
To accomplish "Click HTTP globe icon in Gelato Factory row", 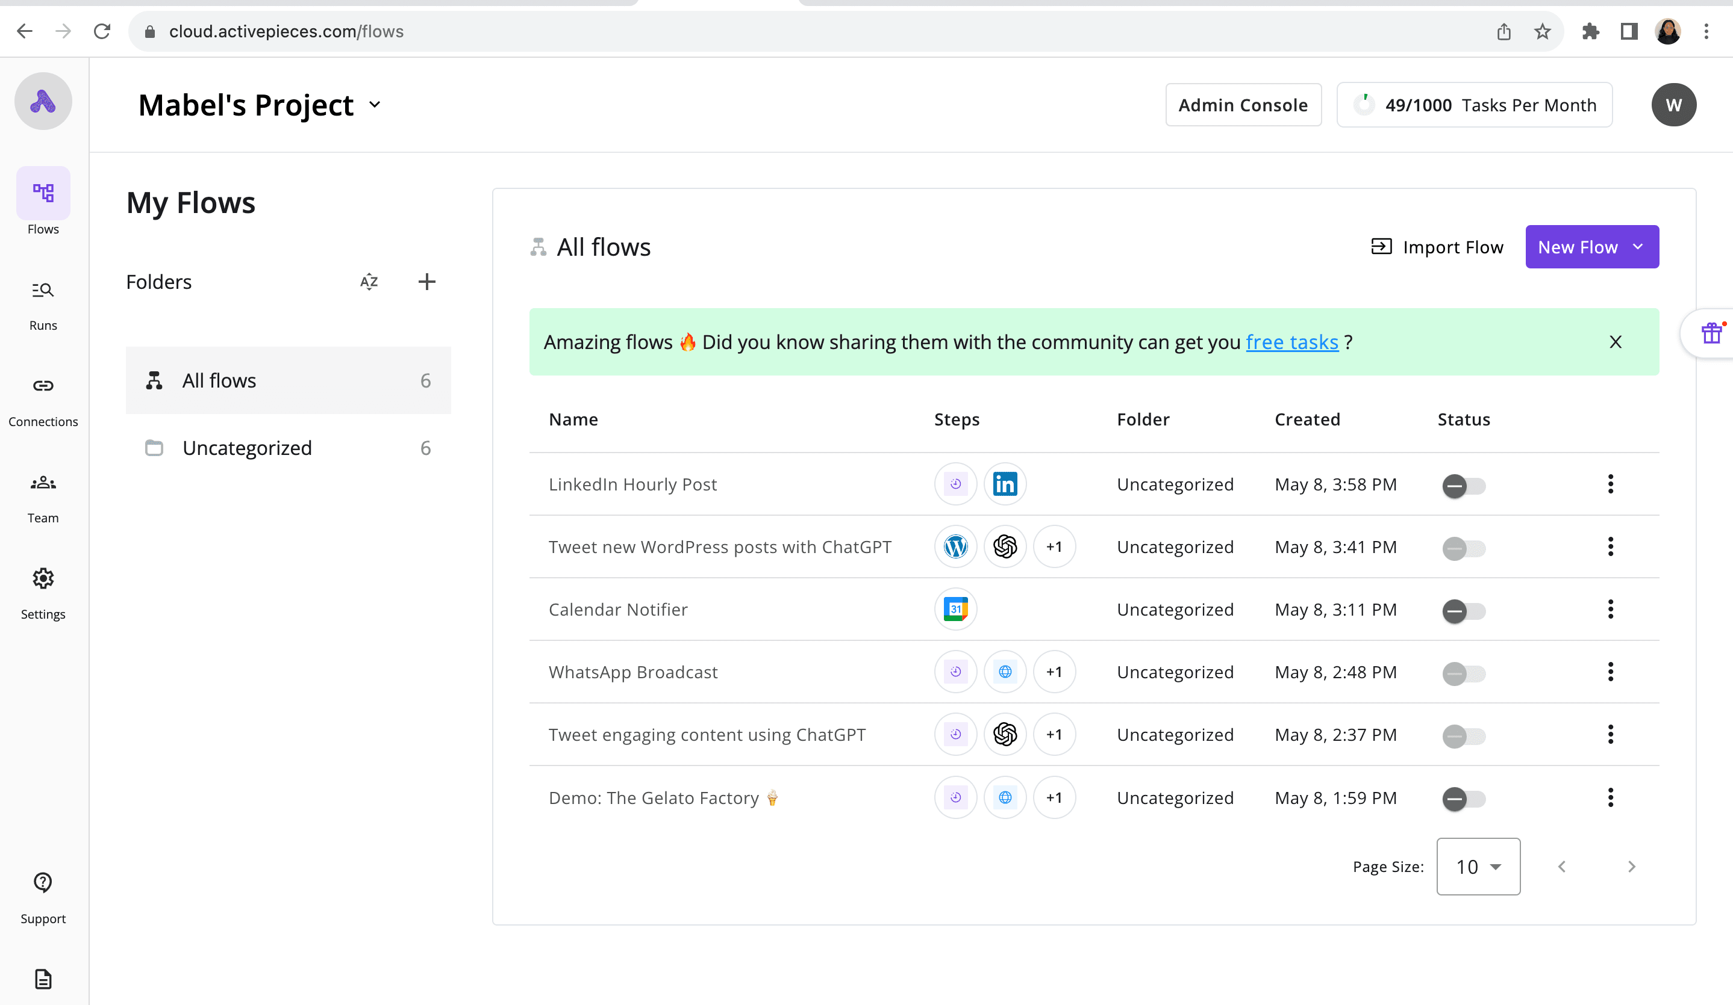I will point(1005,797).
